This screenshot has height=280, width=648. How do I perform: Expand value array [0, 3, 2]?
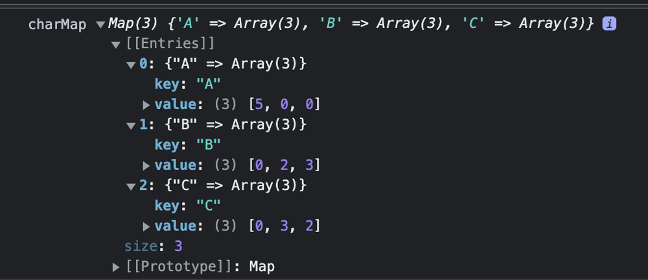click(x=146, y=227)
